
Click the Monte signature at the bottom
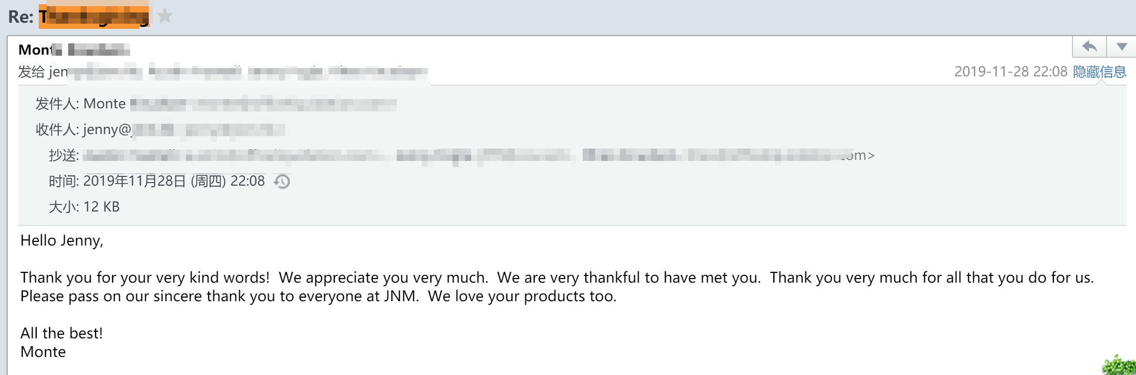tap(43, 352)
